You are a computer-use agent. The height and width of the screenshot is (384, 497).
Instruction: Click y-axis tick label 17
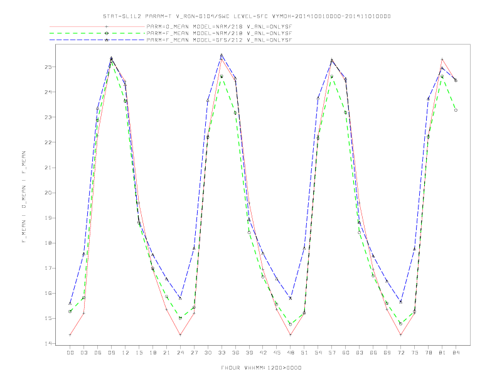(48, 268)
